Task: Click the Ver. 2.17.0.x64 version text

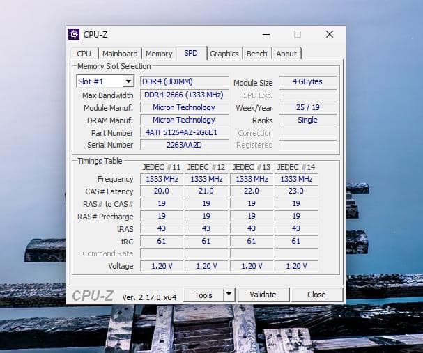Action: 149,297
